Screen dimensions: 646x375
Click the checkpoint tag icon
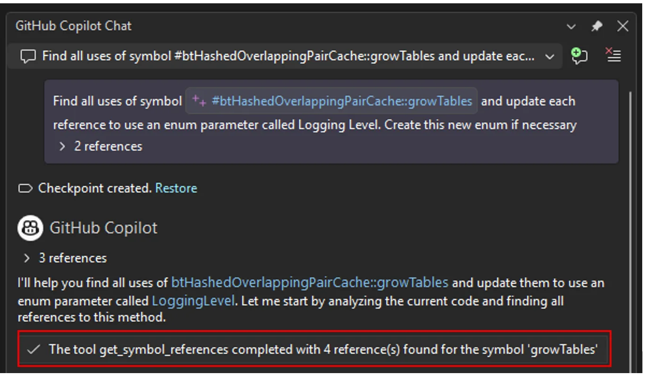25,188
